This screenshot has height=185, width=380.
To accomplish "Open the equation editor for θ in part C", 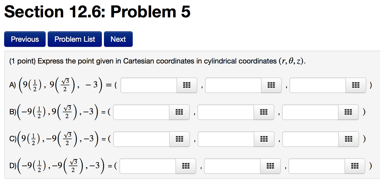I will click(x=264, y=139).
